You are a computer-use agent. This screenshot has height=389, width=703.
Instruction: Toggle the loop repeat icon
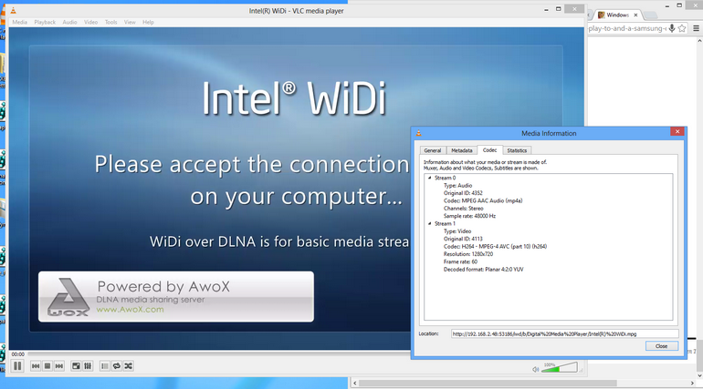[117, 366]
